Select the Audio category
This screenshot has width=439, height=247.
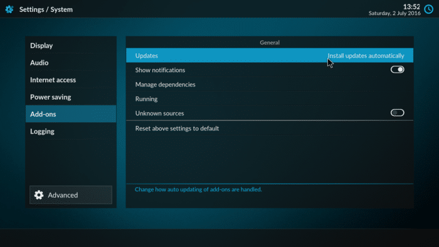71,63
